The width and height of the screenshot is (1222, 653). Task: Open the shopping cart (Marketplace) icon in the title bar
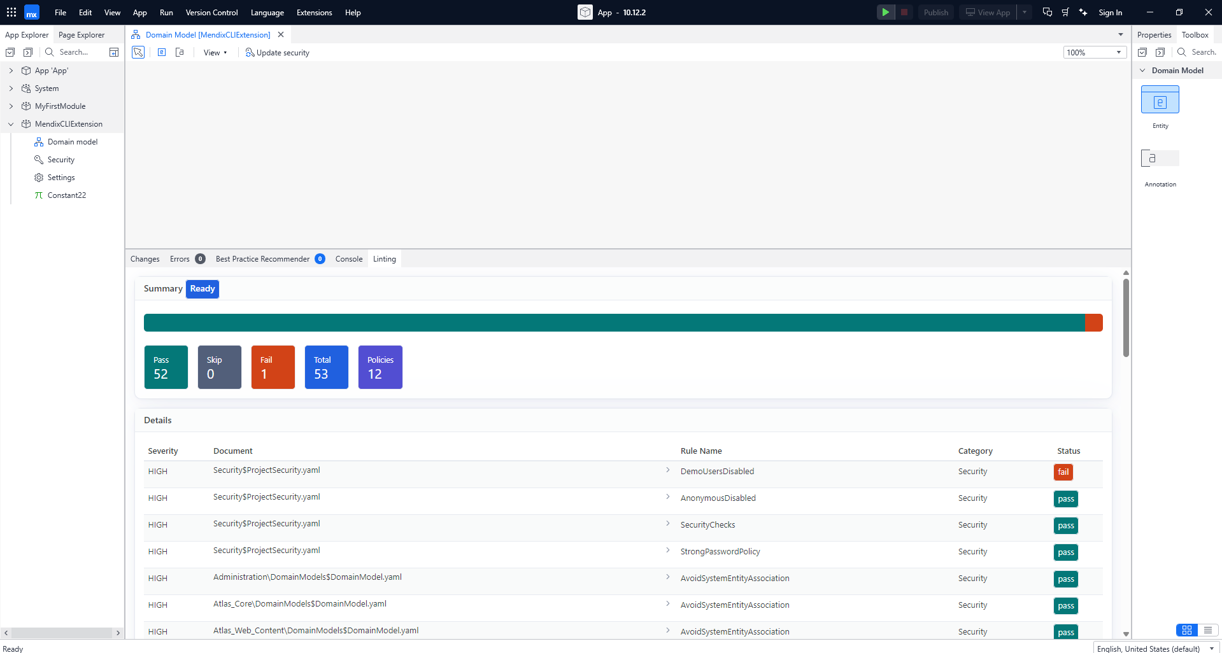[x=1064, y=12]
